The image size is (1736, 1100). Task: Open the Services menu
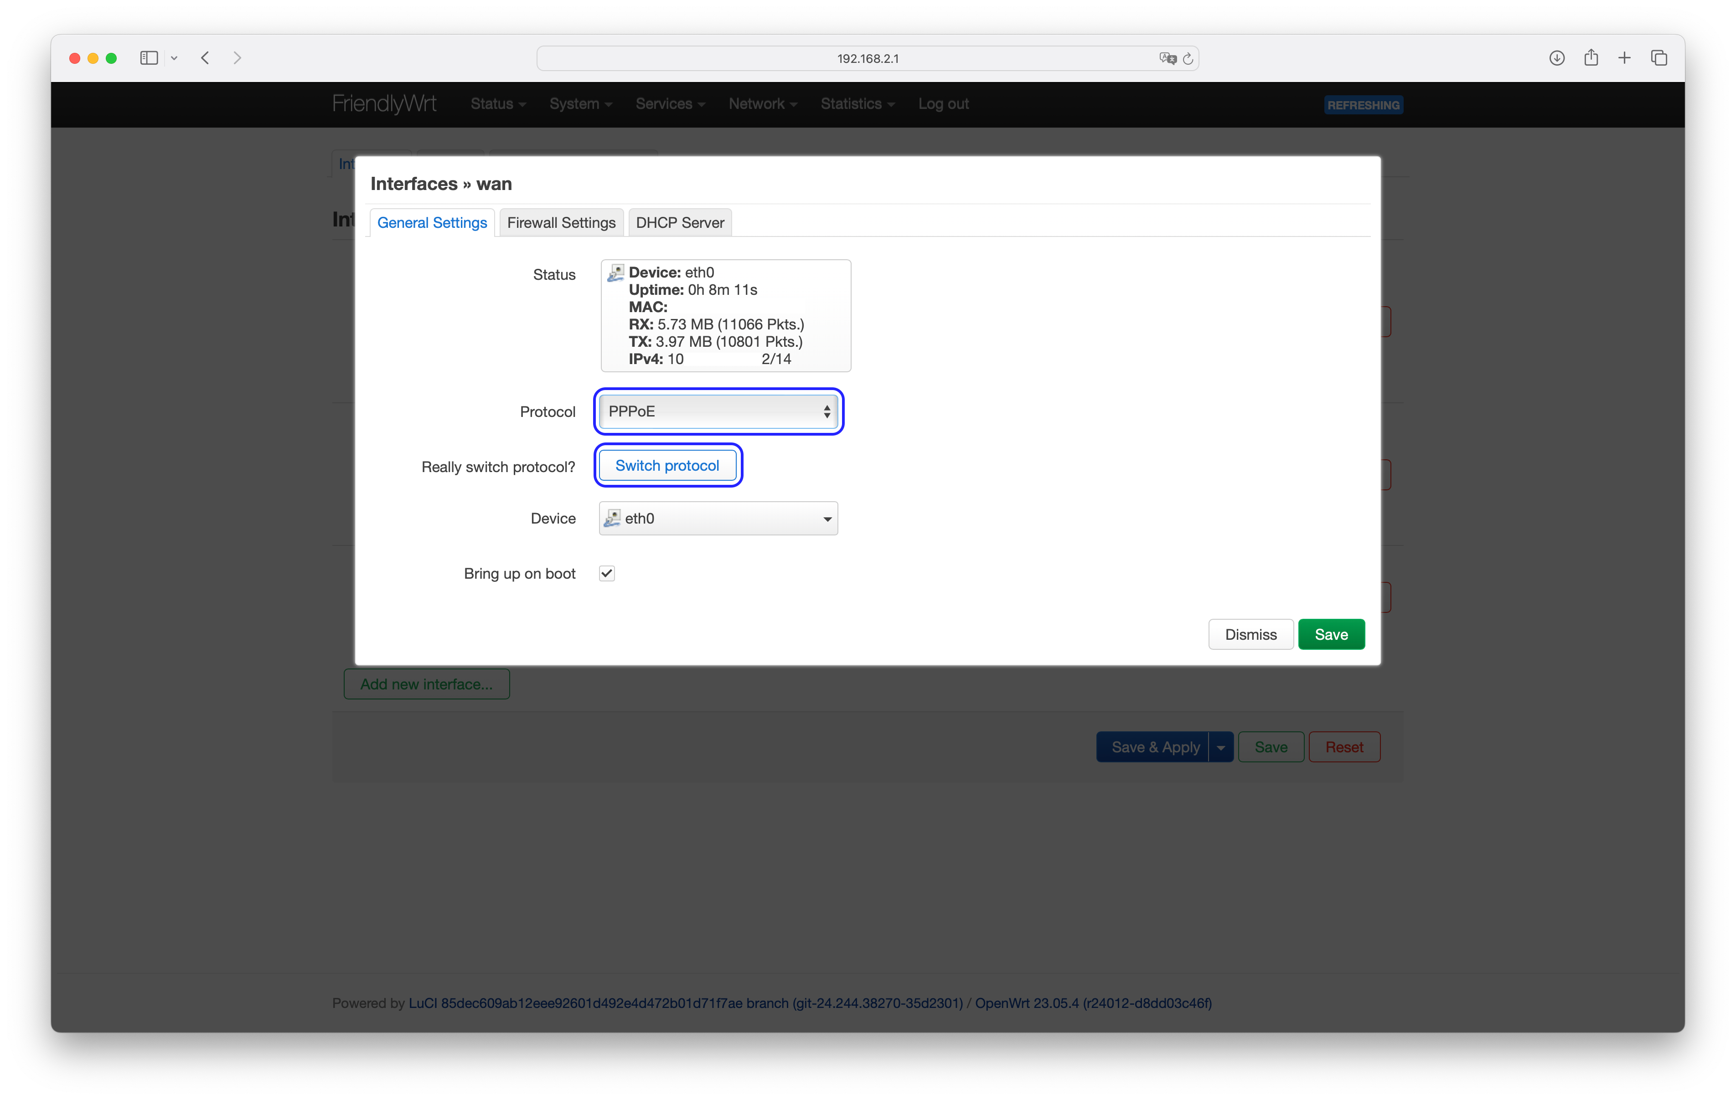670,104
